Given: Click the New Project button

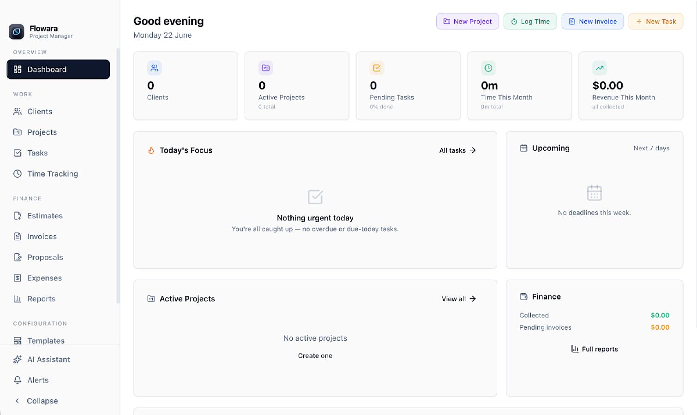Looking at the screenshot, I should pyautogui.click(x=468, y=21).
